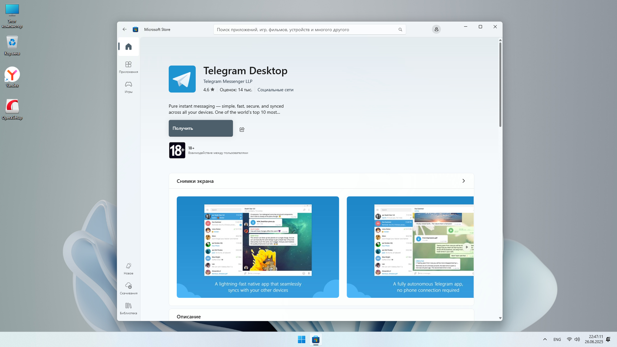
Task: Click the share icon next to Получить
Action: 242,129
